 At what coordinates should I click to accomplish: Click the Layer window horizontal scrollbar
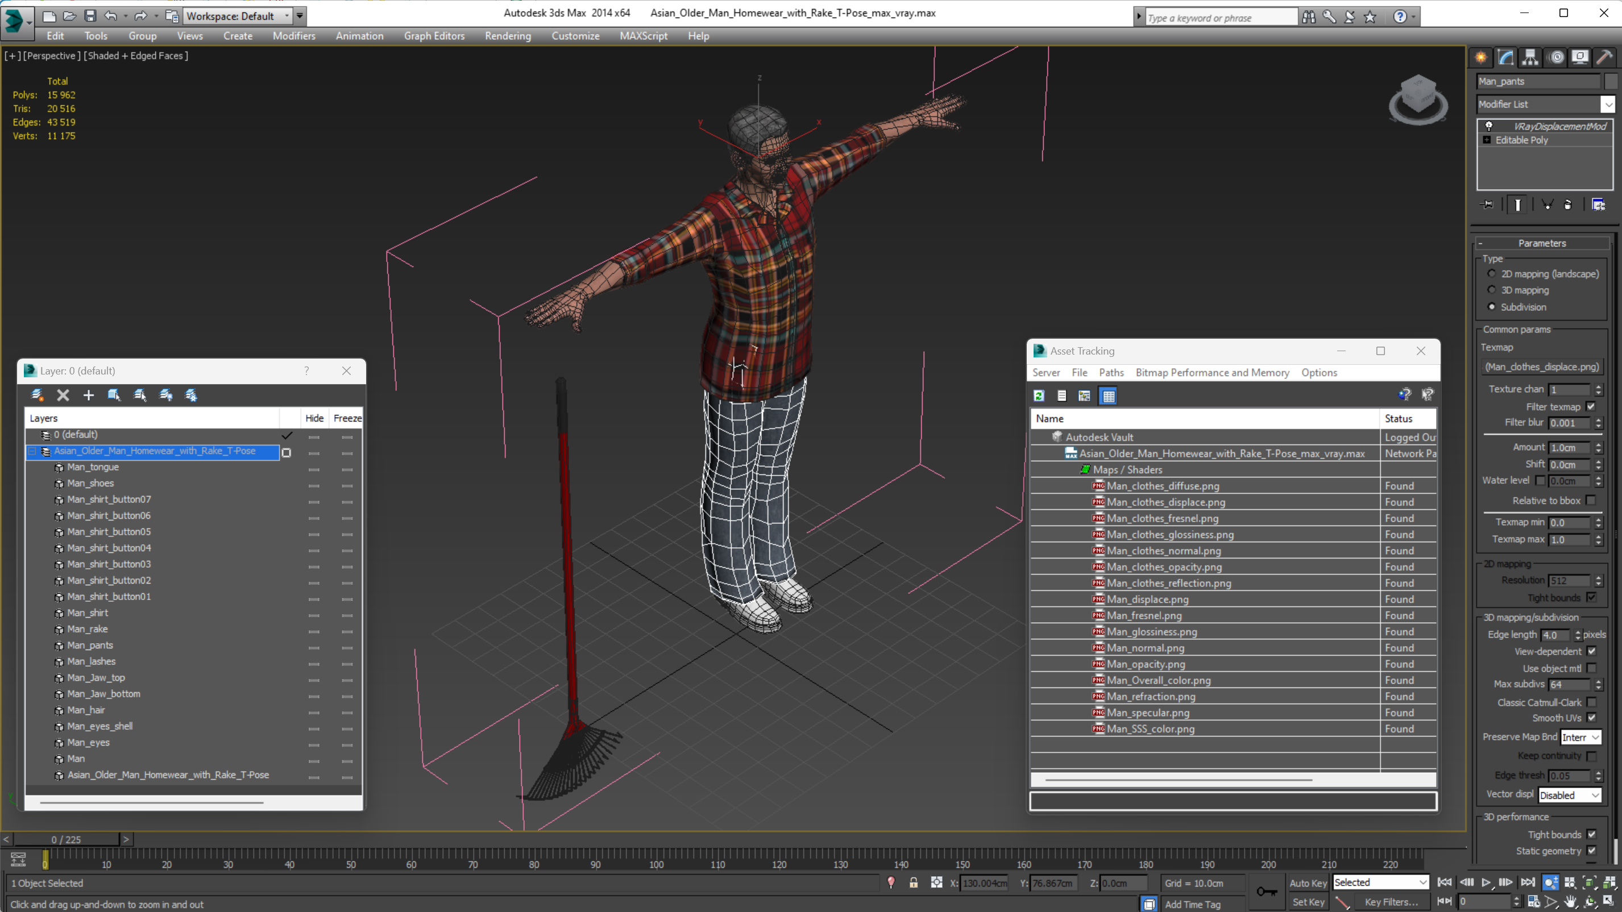tap(151, 802)
